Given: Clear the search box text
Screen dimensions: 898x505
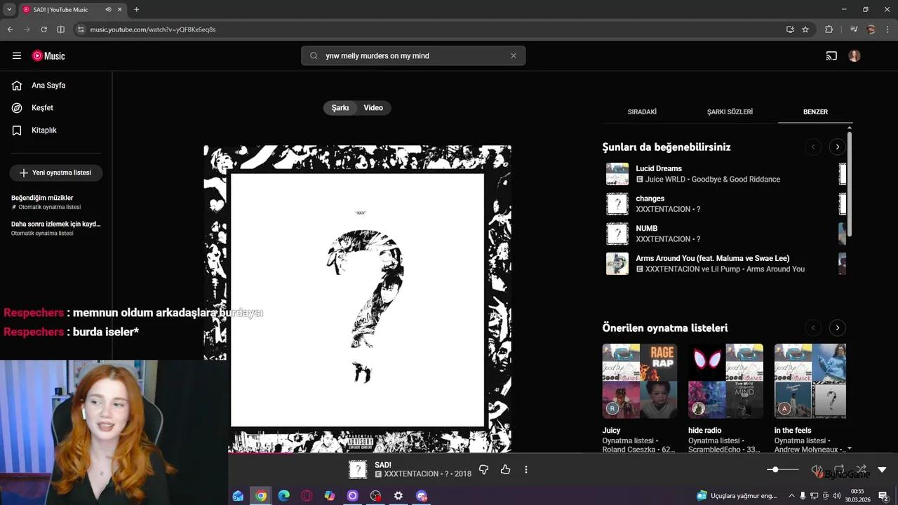Looking at the screenshot, I should pos(513,56).
